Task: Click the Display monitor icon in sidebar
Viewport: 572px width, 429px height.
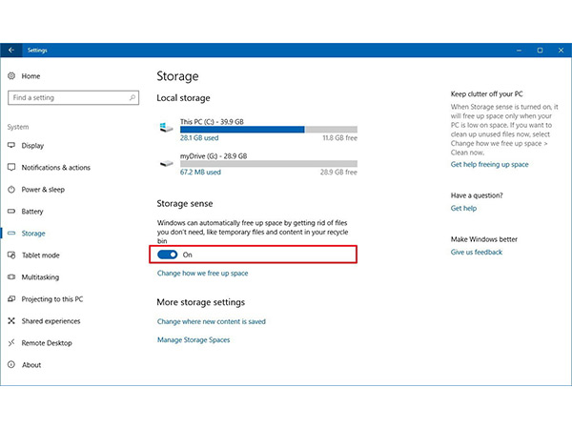Action: [11, 146]
